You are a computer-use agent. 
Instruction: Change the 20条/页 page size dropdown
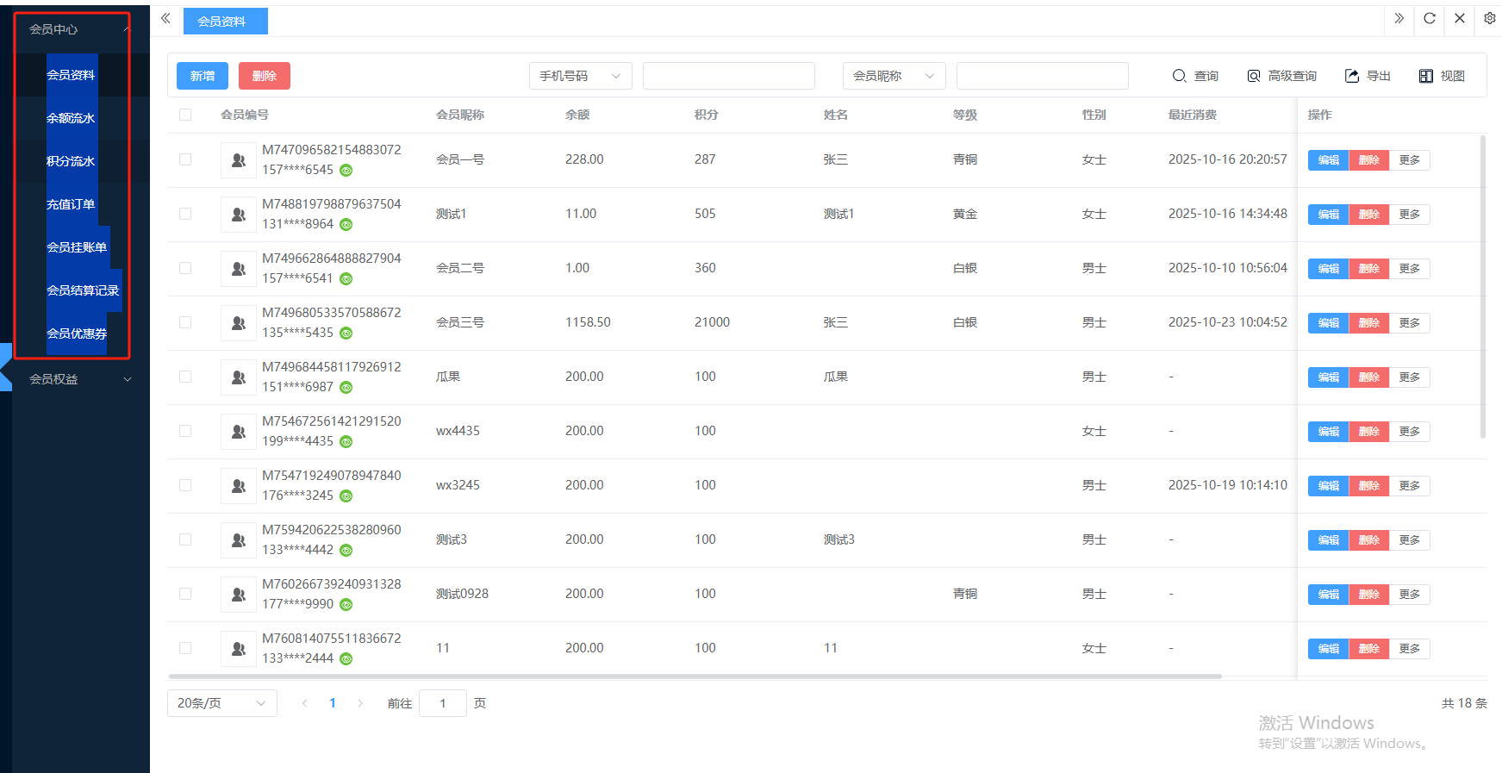tap(221, 703)
